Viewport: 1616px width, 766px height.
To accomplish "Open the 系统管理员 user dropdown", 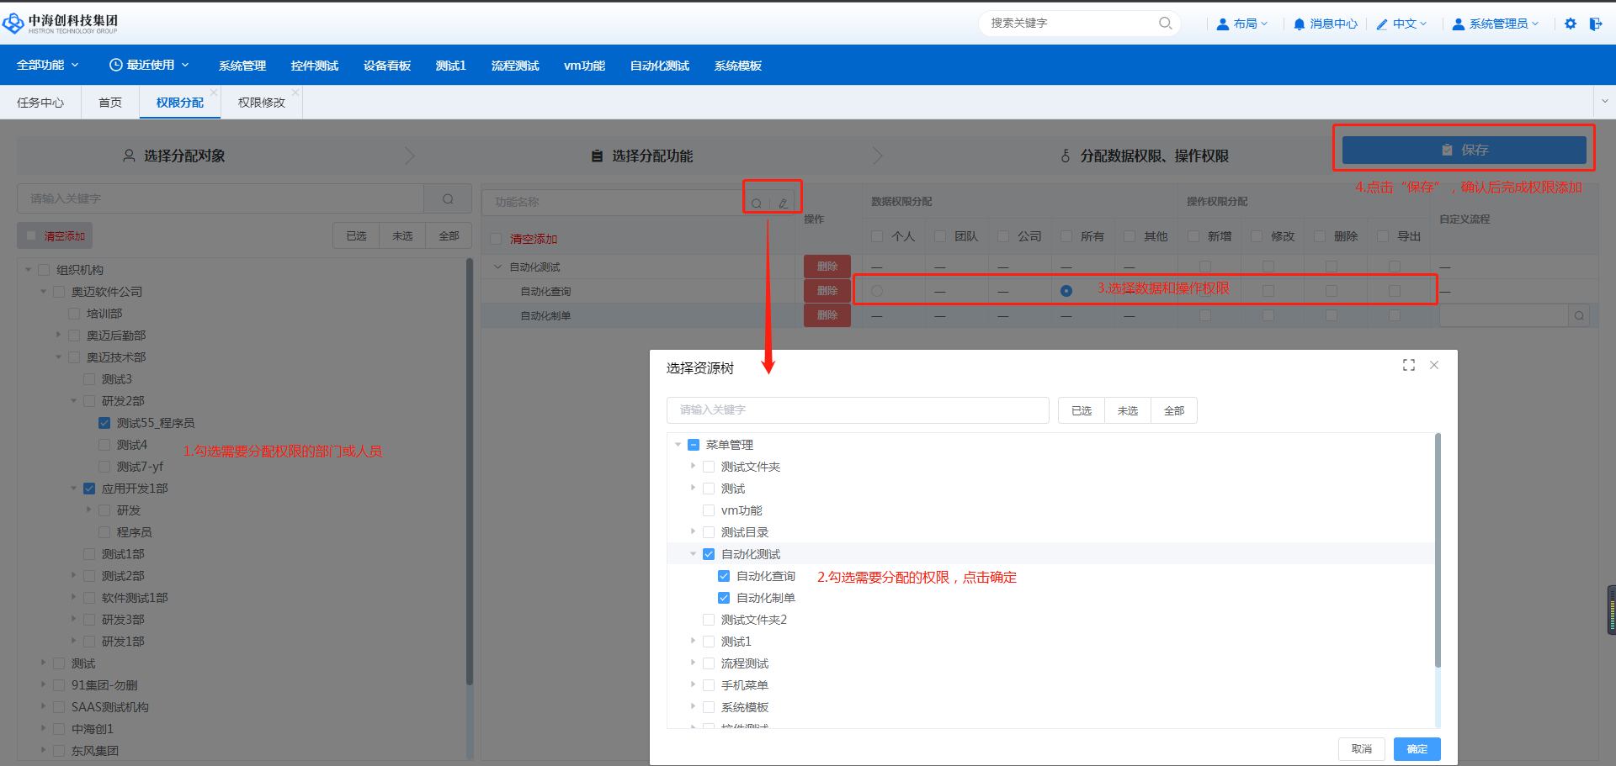I will click(1496, 24).
